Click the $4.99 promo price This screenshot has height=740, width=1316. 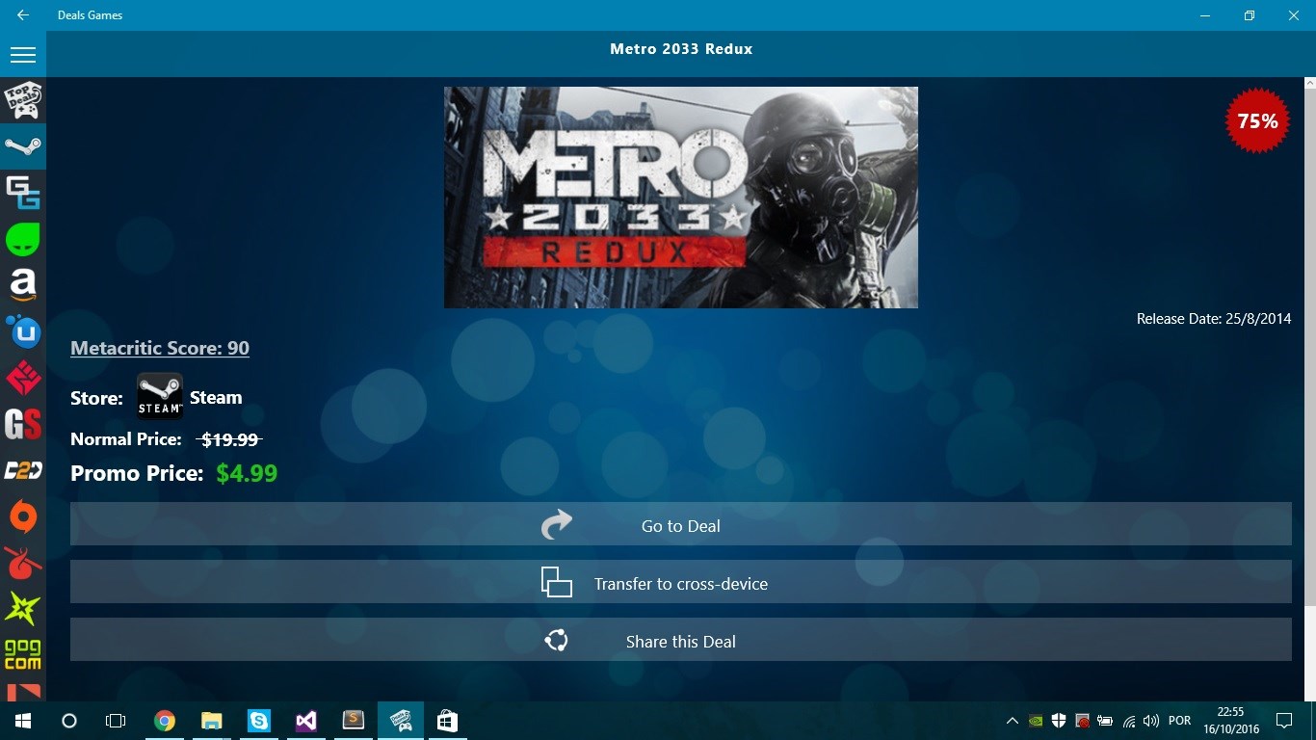pyautogui.click(x=247, y=473)
